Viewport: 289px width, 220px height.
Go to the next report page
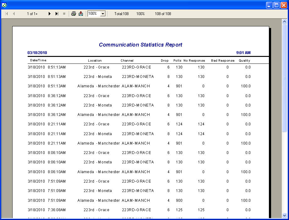click(49, 14)
